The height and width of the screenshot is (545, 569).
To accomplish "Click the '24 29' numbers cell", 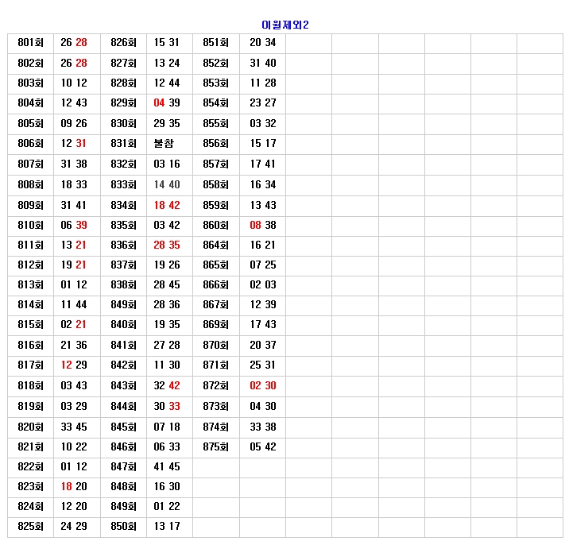I will (74, 526).
